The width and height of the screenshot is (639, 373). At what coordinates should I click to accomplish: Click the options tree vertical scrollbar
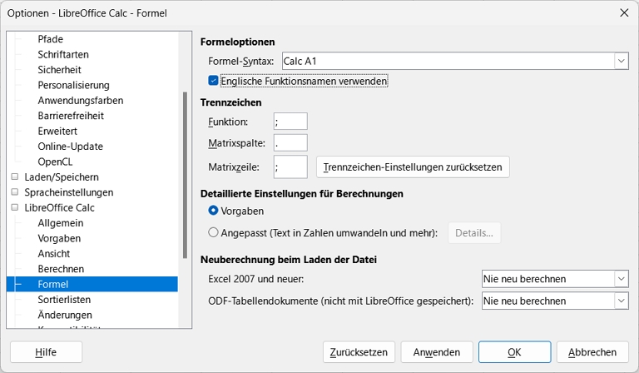185,176
